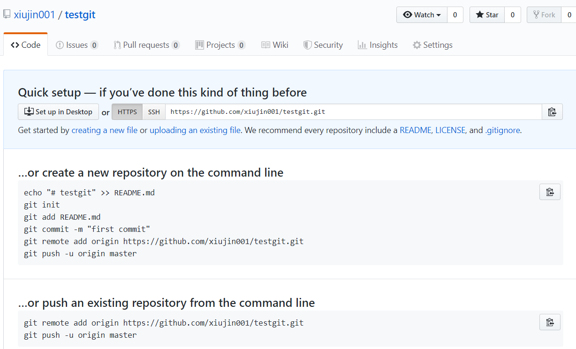
Task: Click the repository book icon beside xiujin001
Action: (x=7, y=15)
